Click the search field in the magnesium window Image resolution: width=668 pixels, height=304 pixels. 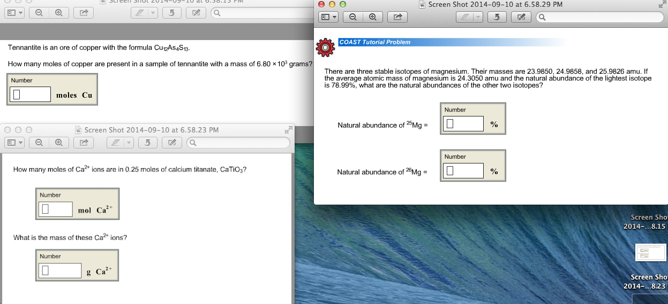click(x=600, y=17)
